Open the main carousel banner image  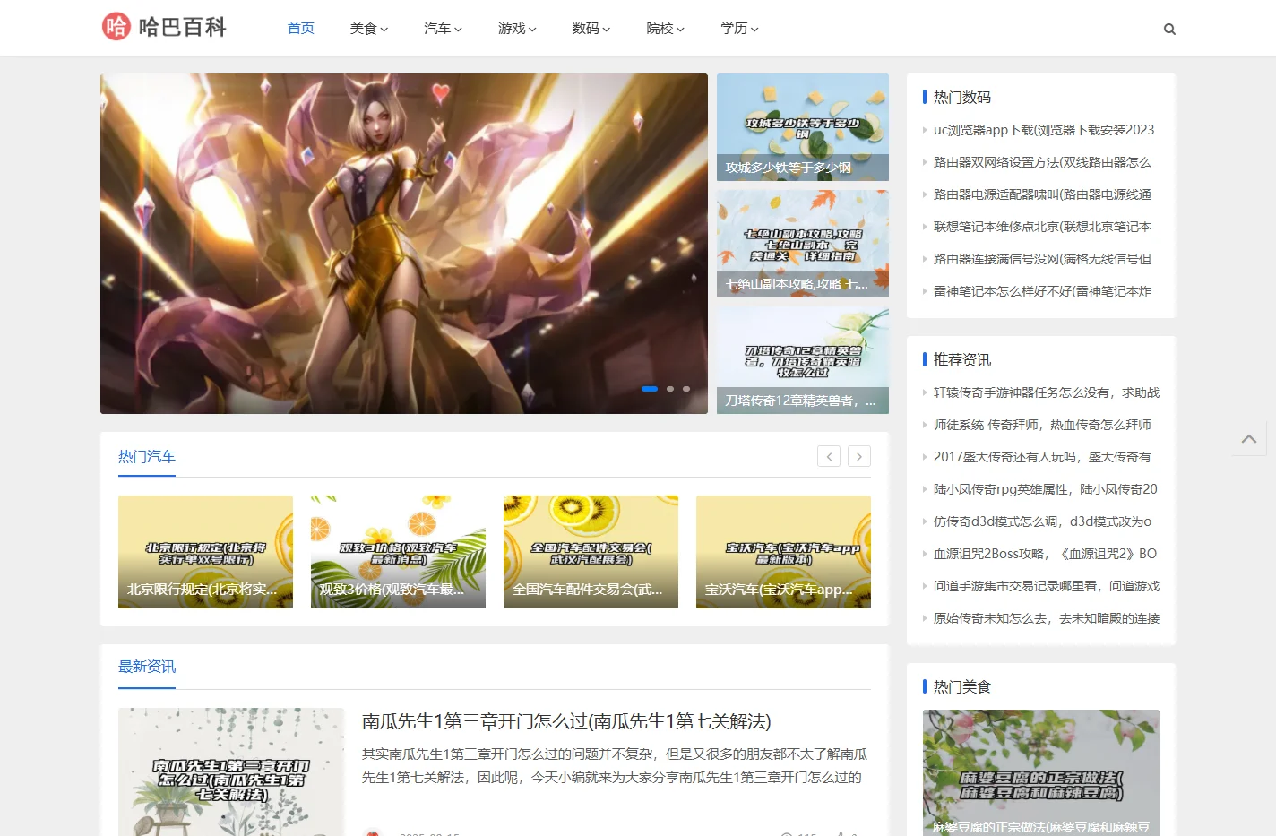click(x=404, y=244)
